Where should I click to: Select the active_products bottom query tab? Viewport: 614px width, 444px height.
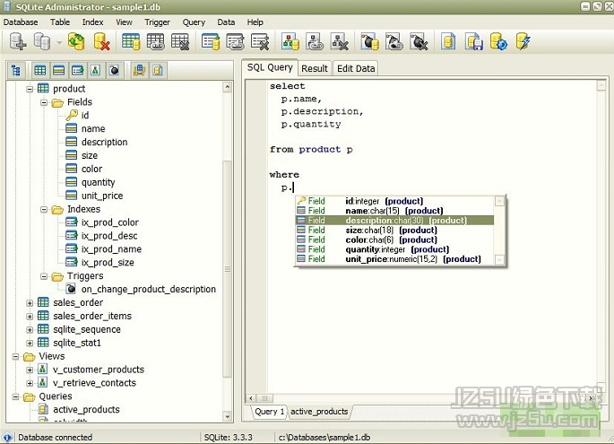(x=319, y=412)
